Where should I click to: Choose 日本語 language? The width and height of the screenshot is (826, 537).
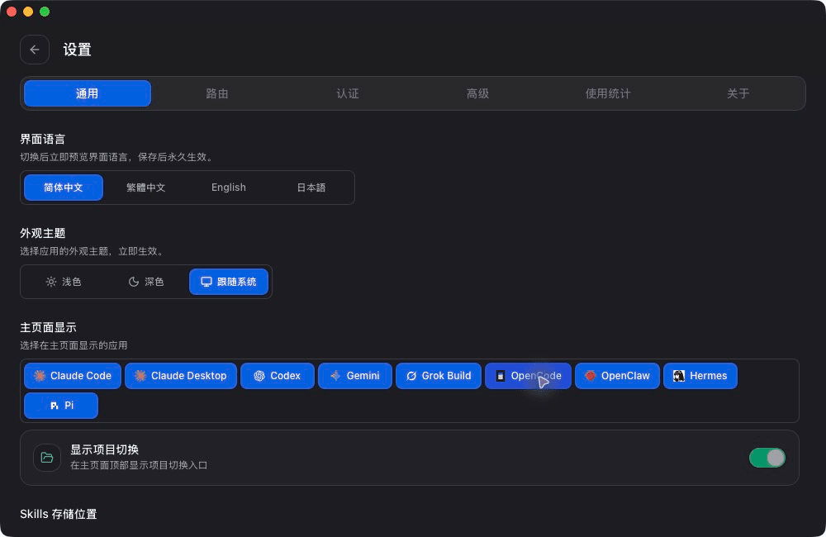coord(311,188)
